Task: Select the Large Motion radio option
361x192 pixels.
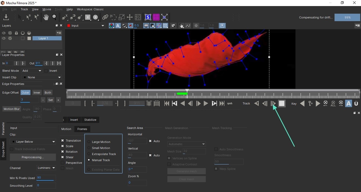Action: coord(89,142)
